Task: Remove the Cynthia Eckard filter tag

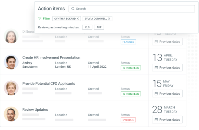Action: [x=78, y=19]
